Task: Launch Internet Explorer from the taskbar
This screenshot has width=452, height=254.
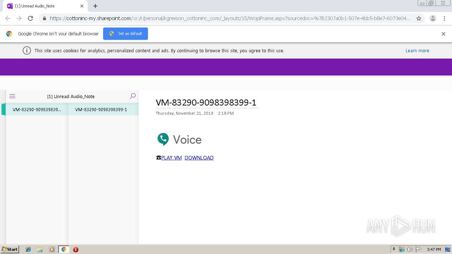Action: pyautogui.click(x=28, y=249)
